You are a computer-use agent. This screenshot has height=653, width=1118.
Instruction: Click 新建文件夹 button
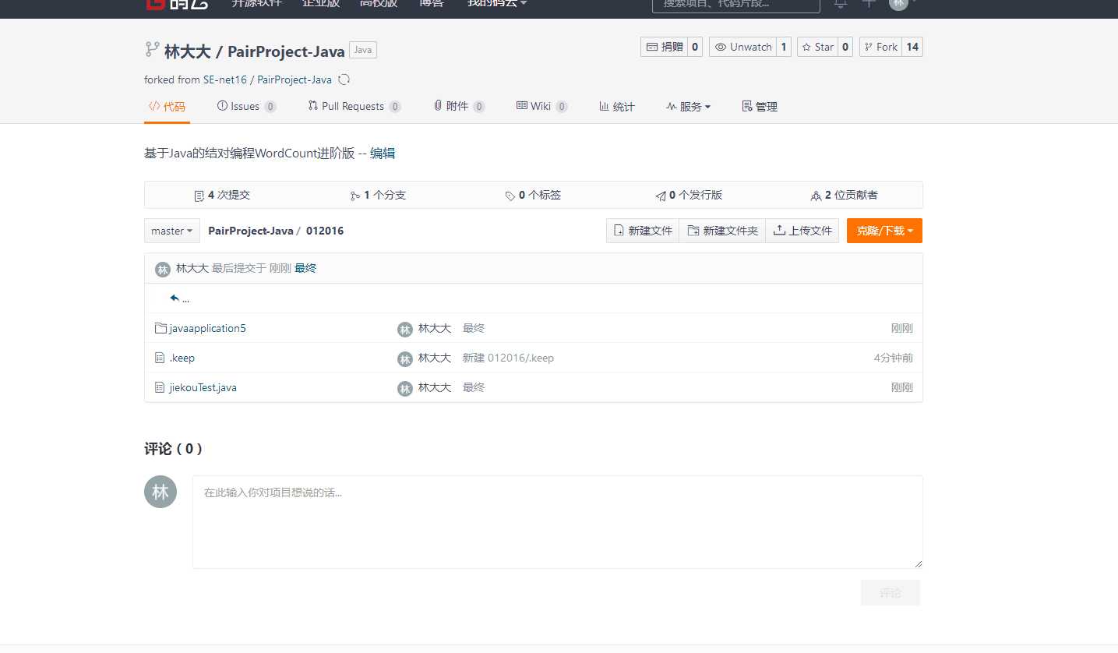(x=722, y=231)
